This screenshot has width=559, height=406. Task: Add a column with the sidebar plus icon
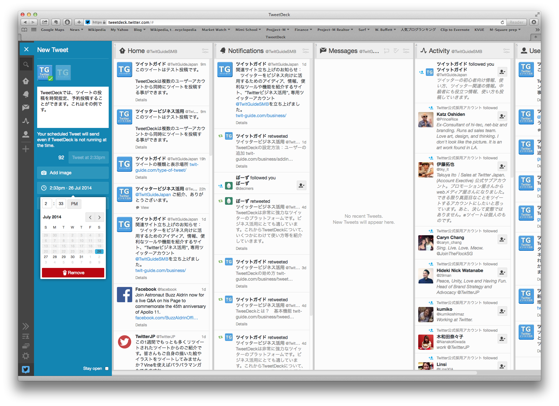(26, 149)
